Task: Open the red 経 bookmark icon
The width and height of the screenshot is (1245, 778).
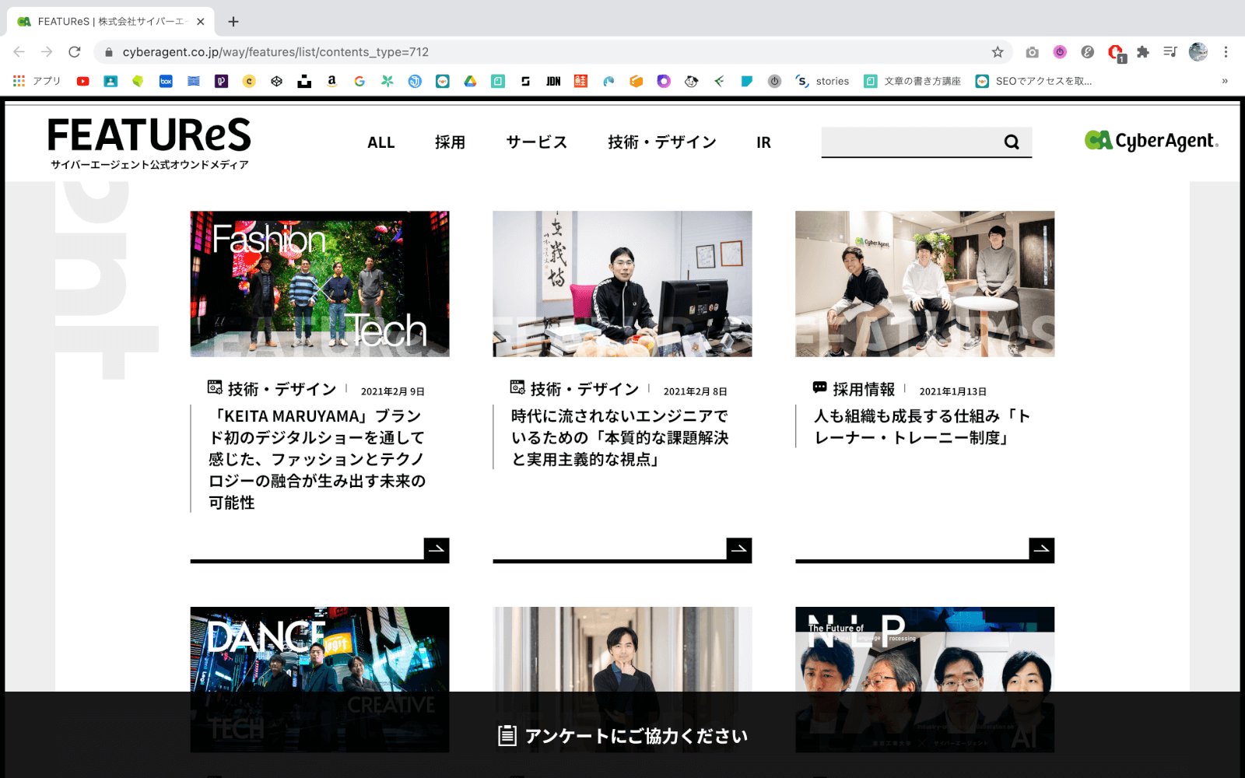Action: [580, 81]
